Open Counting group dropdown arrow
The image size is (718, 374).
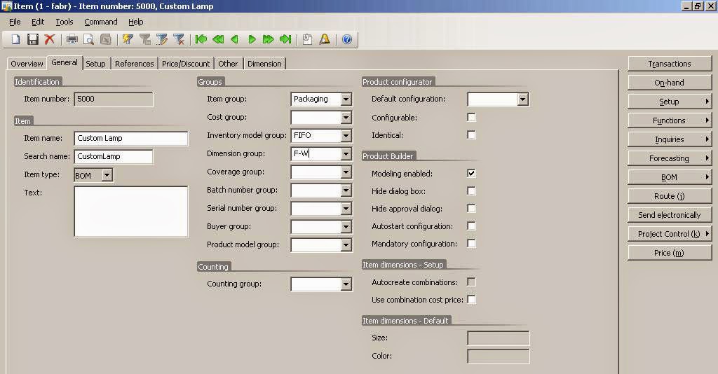(x=346, y=284)
